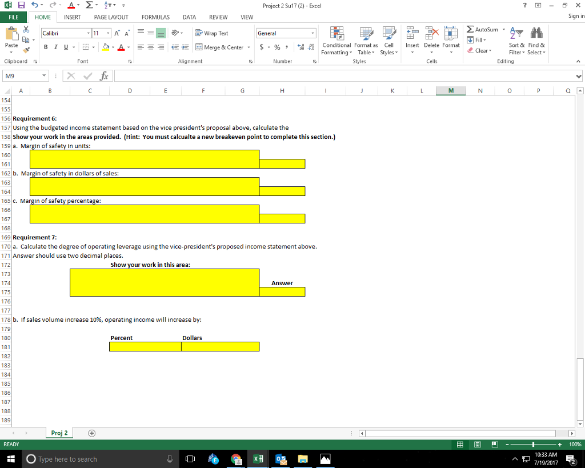Expand the formula bar with the chevron
Viewport: 585px width, 468px height.
coord(579,76)
